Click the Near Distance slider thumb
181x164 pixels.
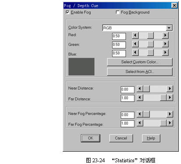tap(146, 89)
